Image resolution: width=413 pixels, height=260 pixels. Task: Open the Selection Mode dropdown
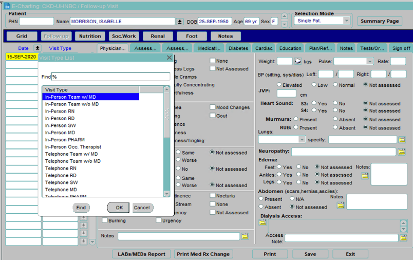346,21
